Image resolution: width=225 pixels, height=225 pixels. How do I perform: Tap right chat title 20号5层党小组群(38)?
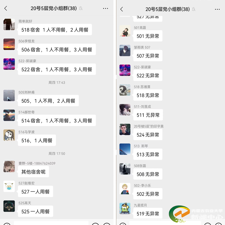167,9
